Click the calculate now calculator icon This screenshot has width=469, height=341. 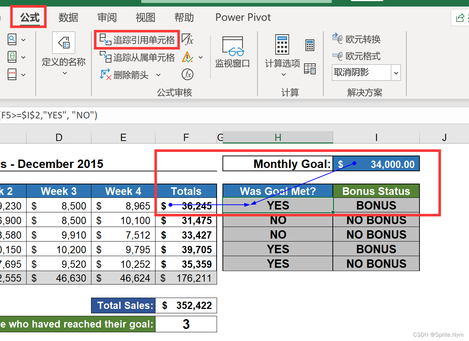point(310,45)
